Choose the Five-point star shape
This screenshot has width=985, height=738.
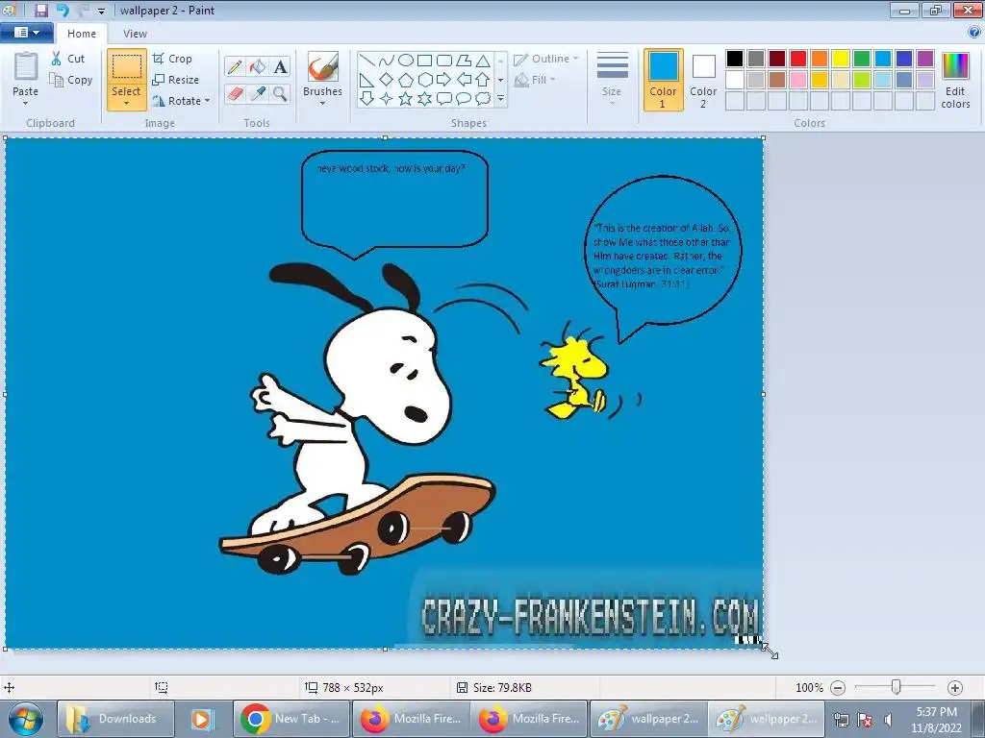click(x=406, y=99)
